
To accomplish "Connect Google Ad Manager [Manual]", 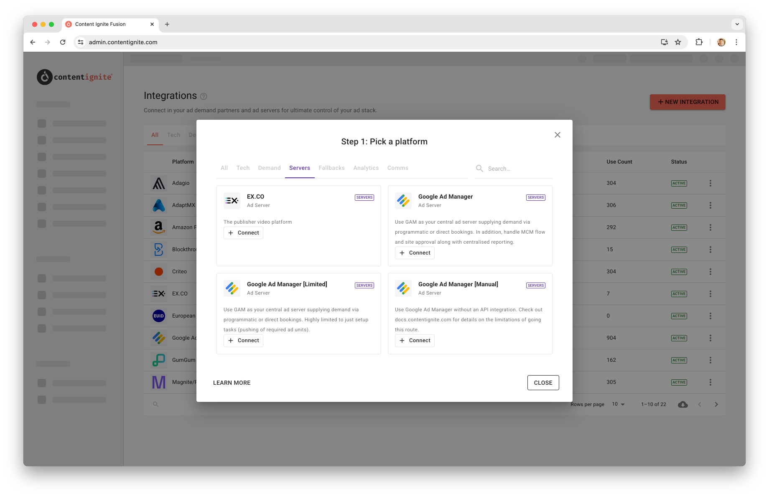I will (415, 341).
